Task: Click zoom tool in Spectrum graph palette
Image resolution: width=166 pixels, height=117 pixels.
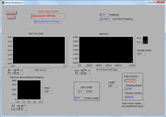Action: pyautogui.click(x=85, y=70)
